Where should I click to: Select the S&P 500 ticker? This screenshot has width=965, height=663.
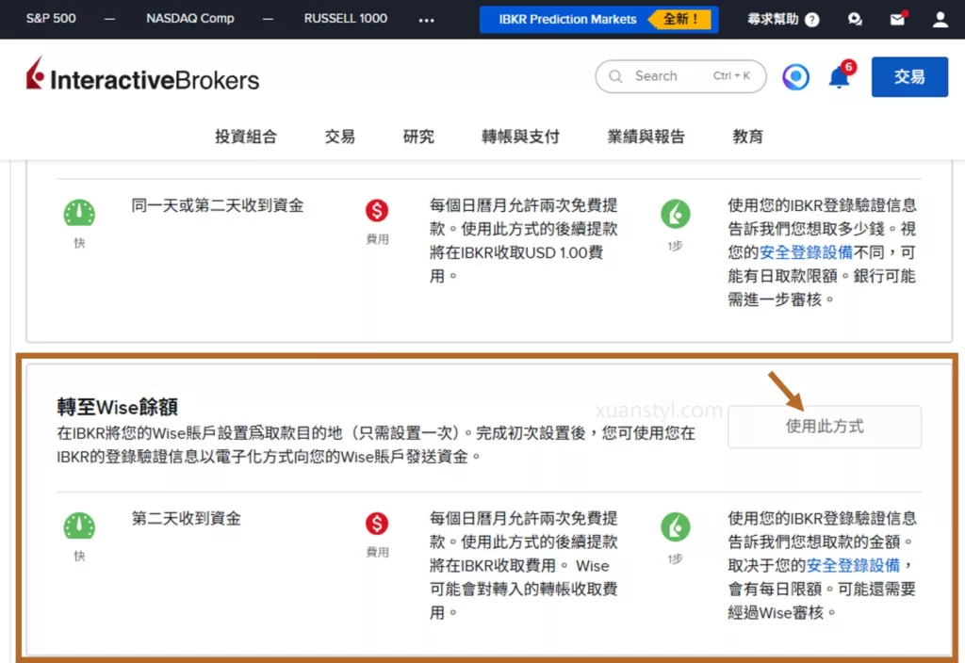click(51, 19)
